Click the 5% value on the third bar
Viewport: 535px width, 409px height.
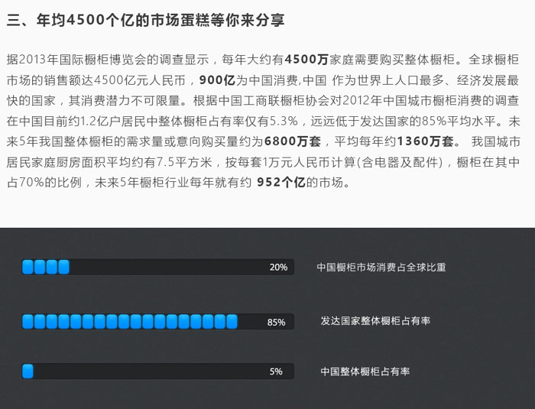(276, 372)
